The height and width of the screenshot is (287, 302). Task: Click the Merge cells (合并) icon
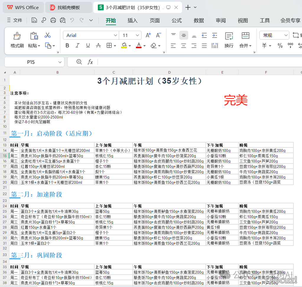[245, 36]
